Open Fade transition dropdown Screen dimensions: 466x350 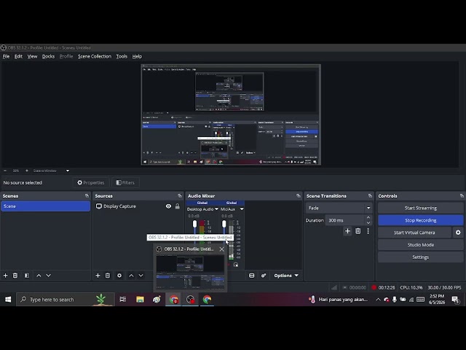pos(339,208)
